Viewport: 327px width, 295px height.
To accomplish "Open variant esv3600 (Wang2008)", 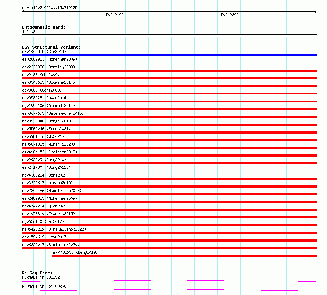I will pos(42,90).
